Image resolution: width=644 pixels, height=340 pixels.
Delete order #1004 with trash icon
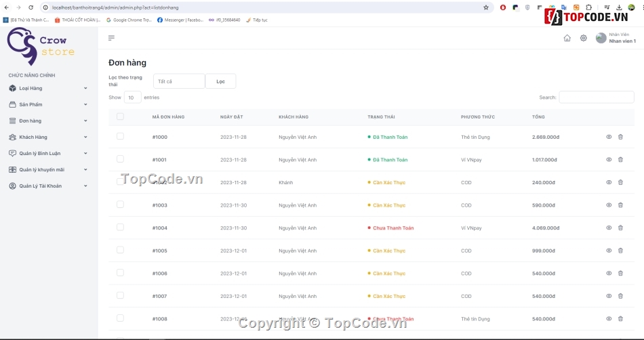(620, 228)
